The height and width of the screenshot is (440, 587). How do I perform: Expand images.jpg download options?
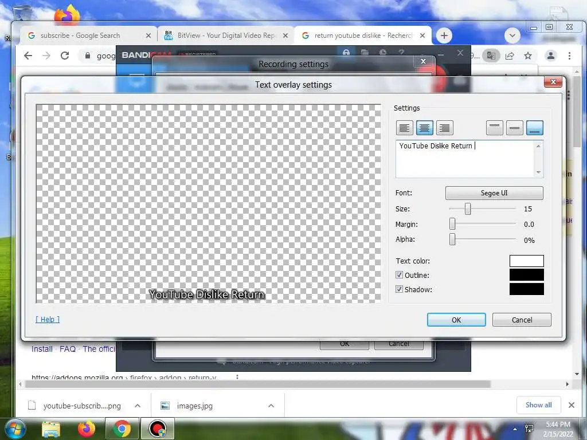pos(271,406)
